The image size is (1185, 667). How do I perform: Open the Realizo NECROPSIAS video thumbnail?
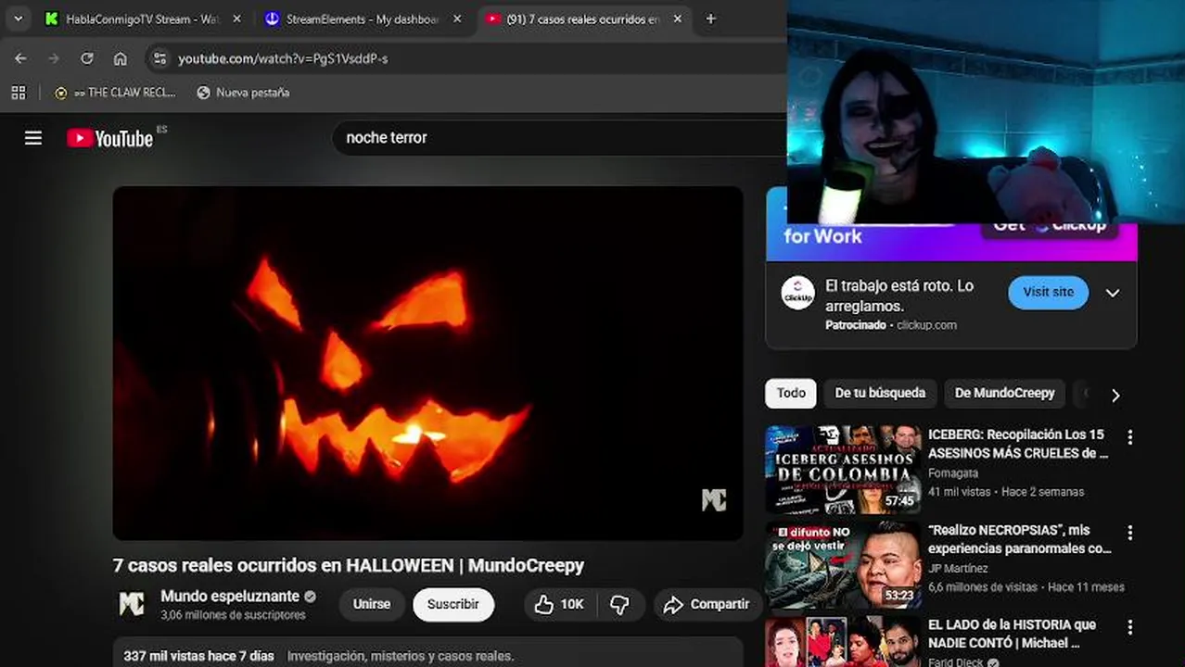click(843, 564)
